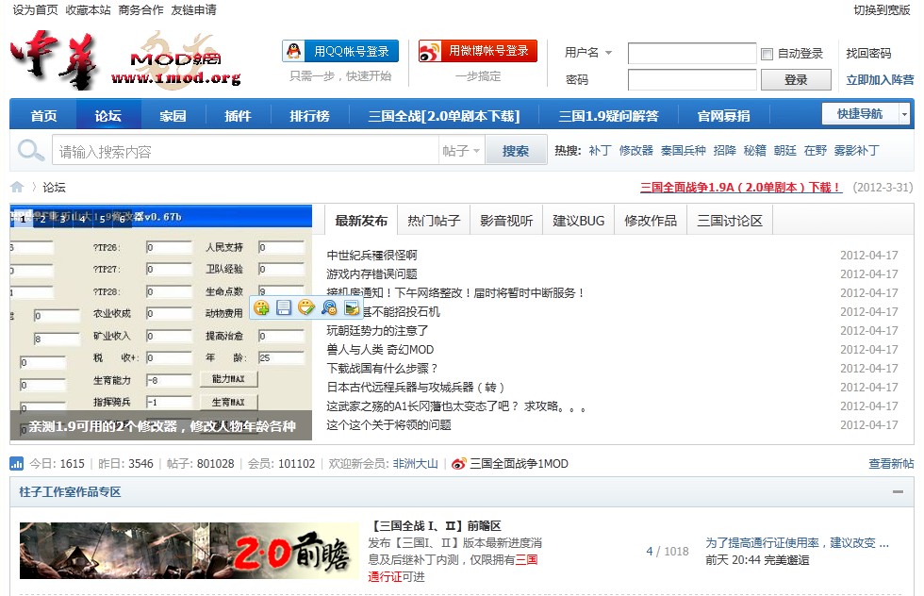Log in with QQ account button
The height and width of the screenshot is (596, 924).
coord(340,51)
